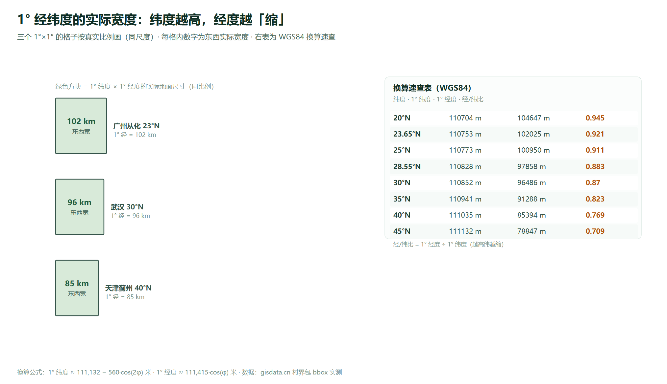
Task: Click the main title about 1° 经纬度的实际宽度
Action: pos(151,20)
